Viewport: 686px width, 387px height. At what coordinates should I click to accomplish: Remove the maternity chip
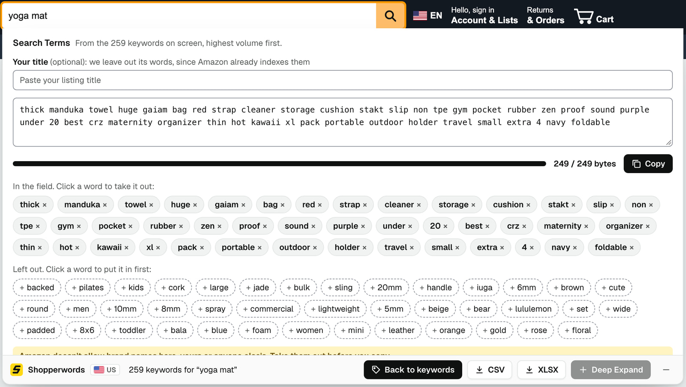click(566, 226)
